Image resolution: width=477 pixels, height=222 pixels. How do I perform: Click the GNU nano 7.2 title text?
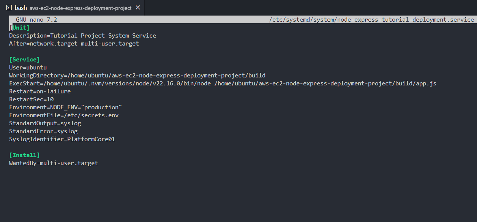point(36,20)
